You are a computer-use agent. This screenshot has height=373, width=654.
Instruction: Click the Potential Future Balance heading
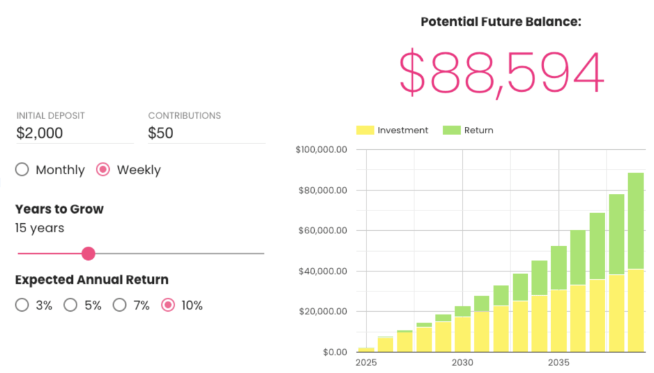(x=501, y=21)
